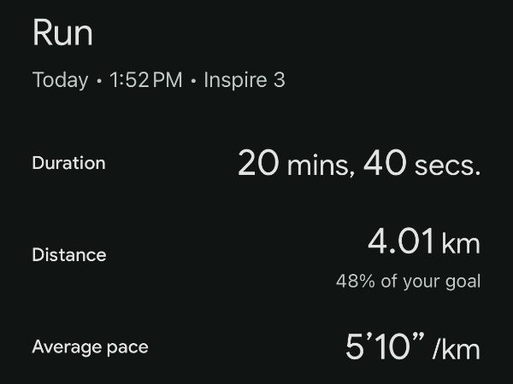This screenshot has height=384, width=513.
Task: Open the Inspire 3 device label
Action: click(x=245, y=79)
